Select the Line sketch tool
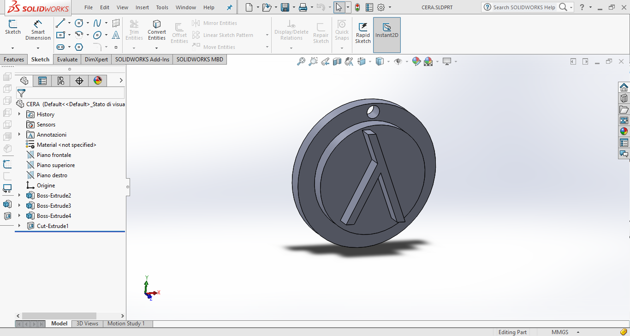 pyautogui.click(x=60, y=23)
